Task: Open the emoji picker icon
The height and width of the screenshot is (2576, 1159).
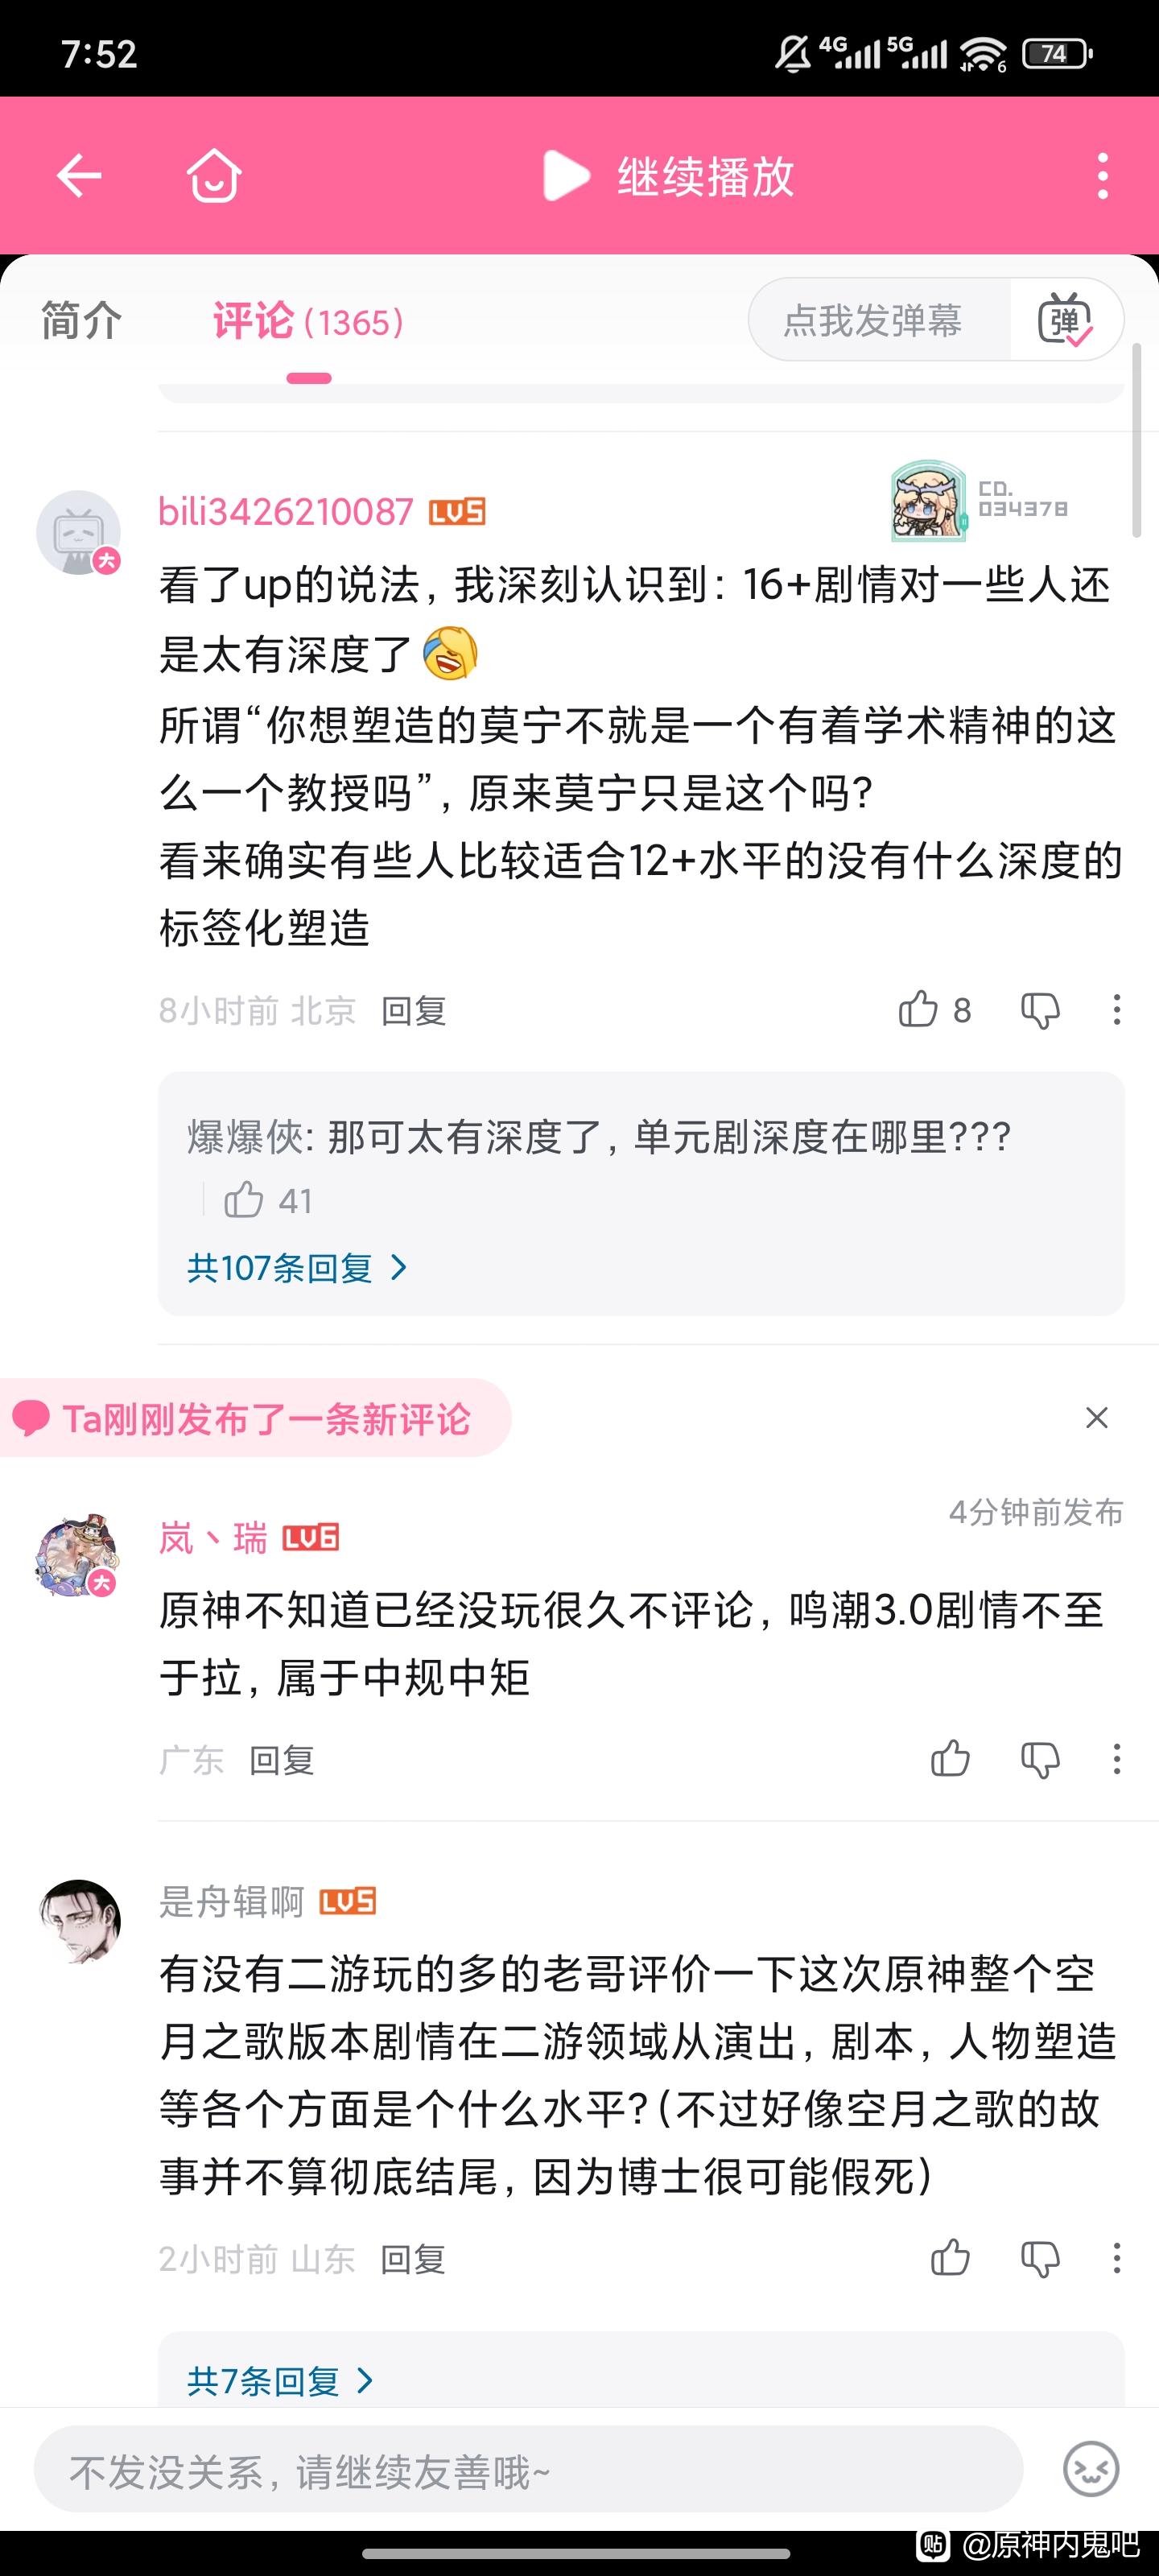Action: click(1091, 2469)
